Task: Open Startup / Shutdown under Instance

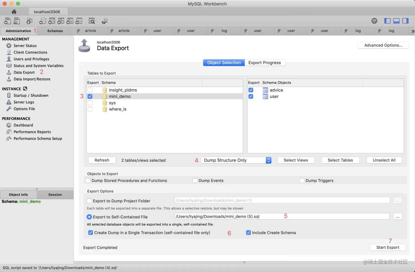Action: 31,95
